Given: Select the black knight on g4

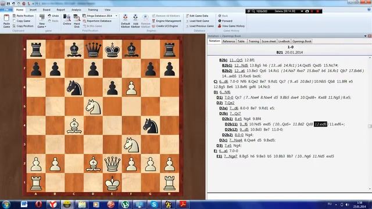Looking at the screenshot, I should 151,125.
